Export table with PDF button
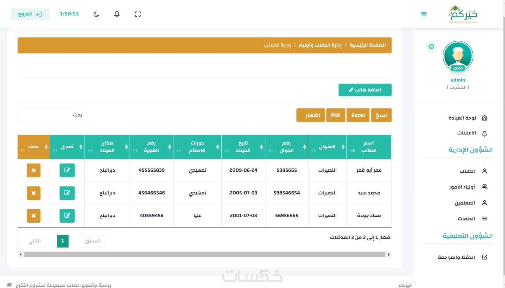 (336, 115)
